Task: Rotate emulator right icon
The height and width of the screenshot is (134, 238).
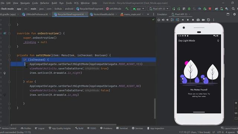Action: (177, 20)
